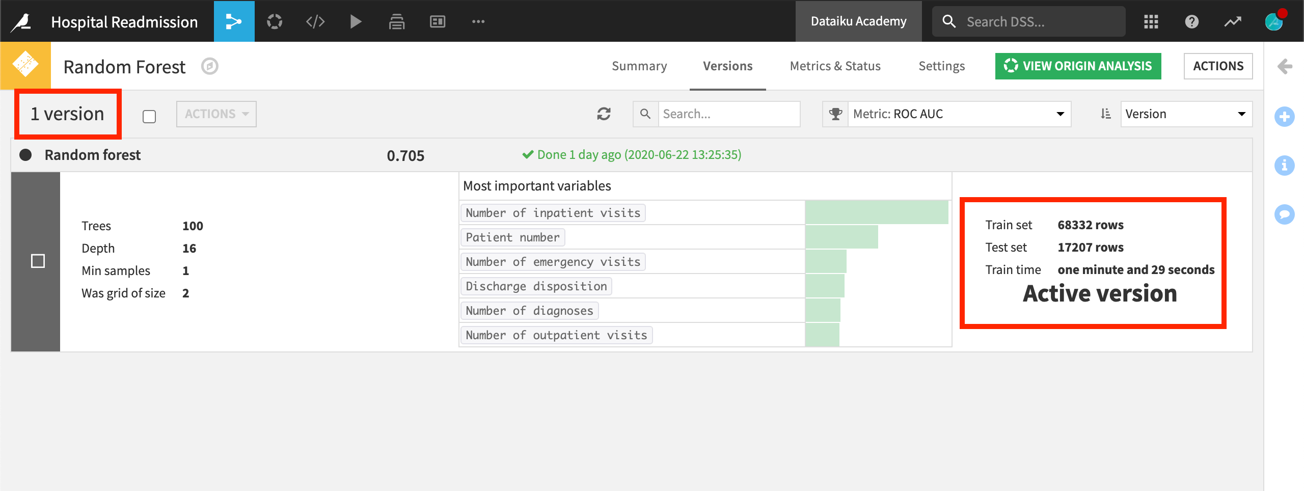Click the plus icon in right sidebar

[x=1285, y=117]
